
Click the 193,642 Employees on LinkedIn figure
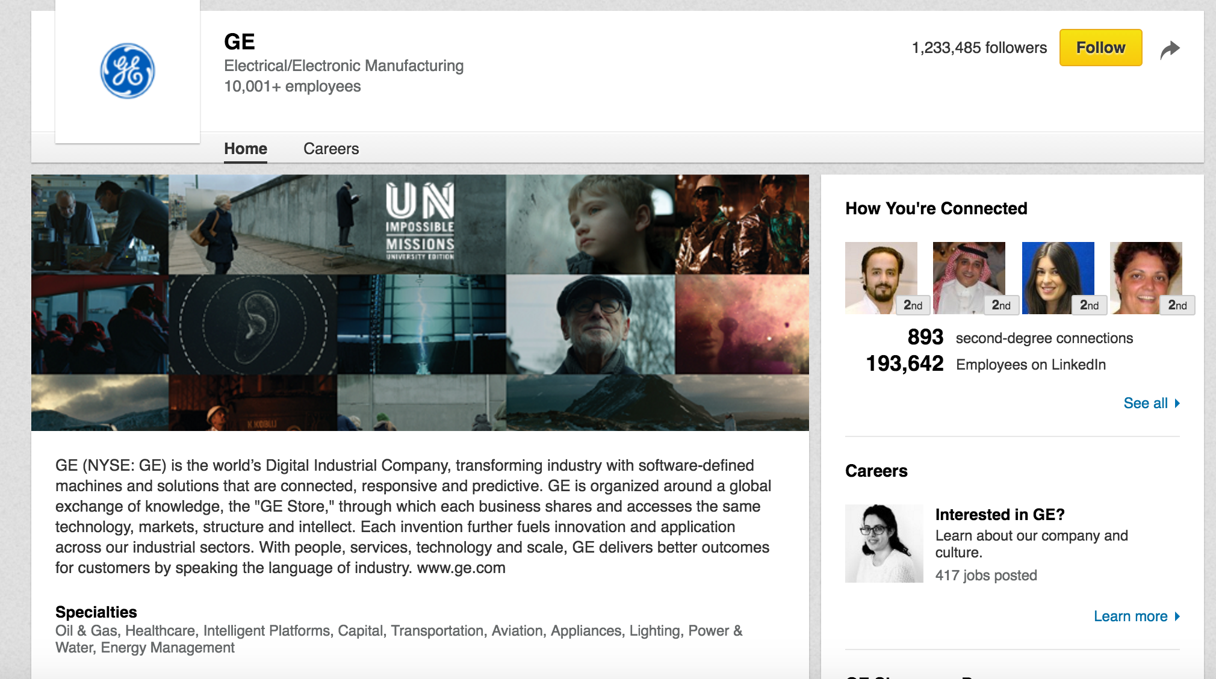pyautogui.click(x=904, y=364)
